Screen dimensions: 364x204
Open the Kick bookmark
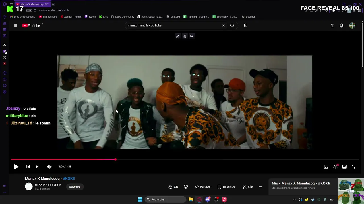(x=104, y=17)
